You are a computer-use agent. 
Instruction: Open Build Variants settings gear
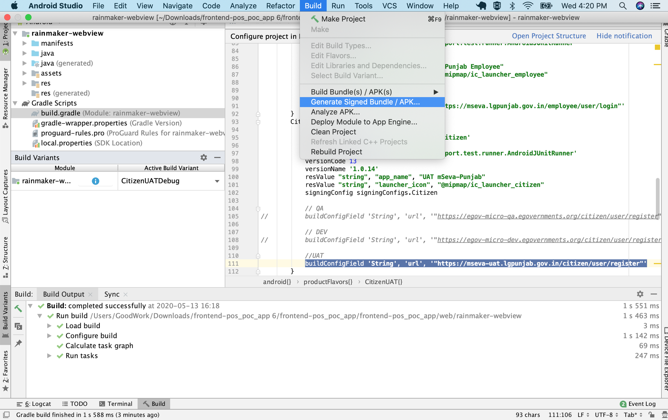pyautogui.click(x=204, y=157)
